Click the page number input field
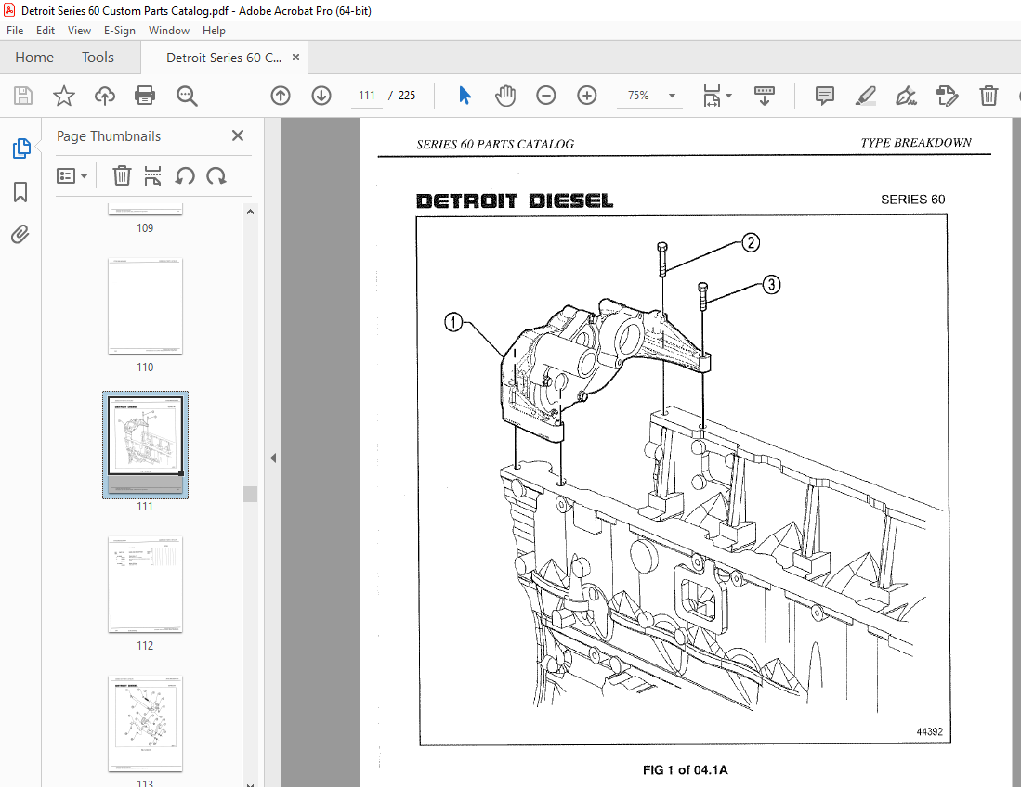This screenshot has height=787, width=1021. tap(367, 96)
